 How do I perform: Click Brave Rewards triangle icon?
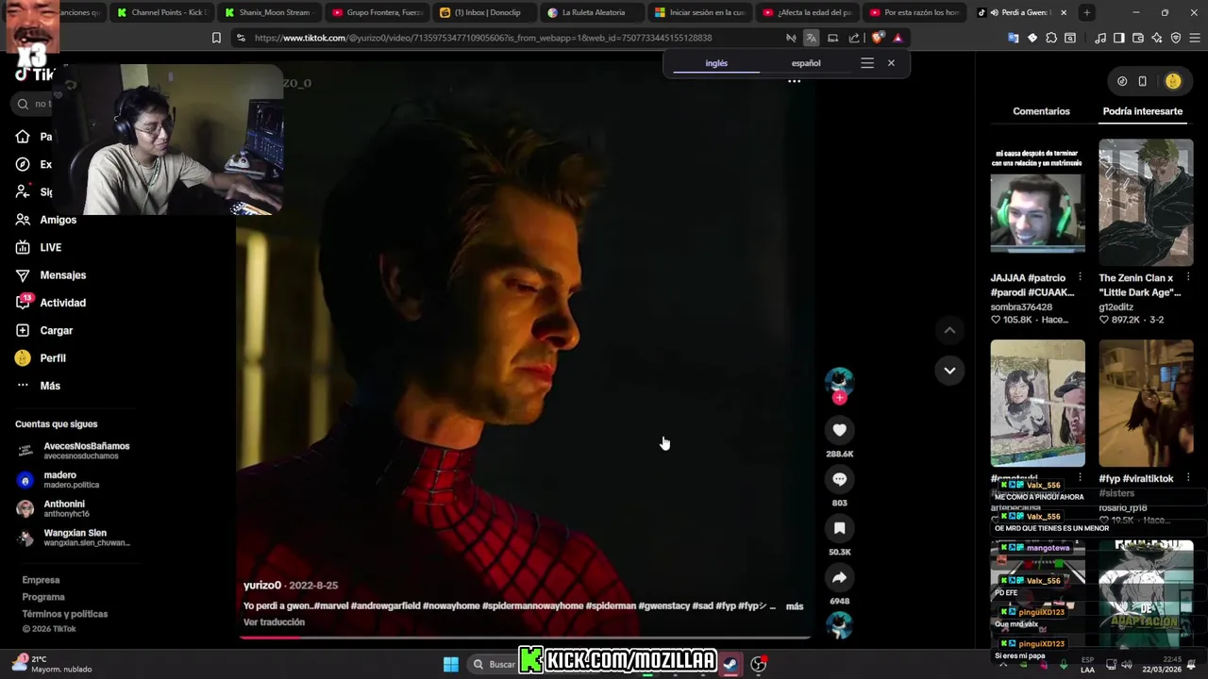point(898,38)
